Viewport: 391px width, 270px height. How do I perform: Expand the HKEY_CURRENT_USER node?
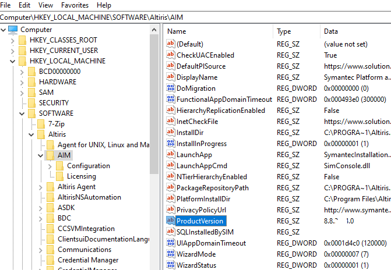coord(12,51)
